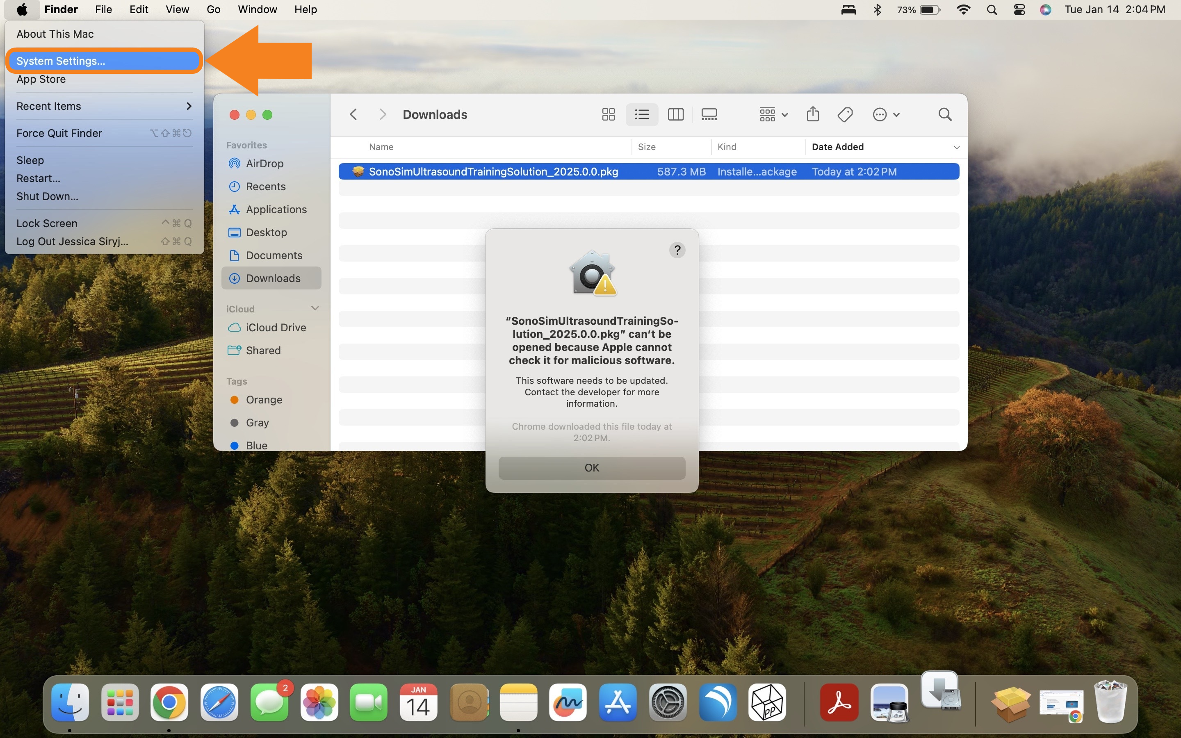Open the Downloads folder in sidebar
The image size is (1181, 738).
(272, 277)
